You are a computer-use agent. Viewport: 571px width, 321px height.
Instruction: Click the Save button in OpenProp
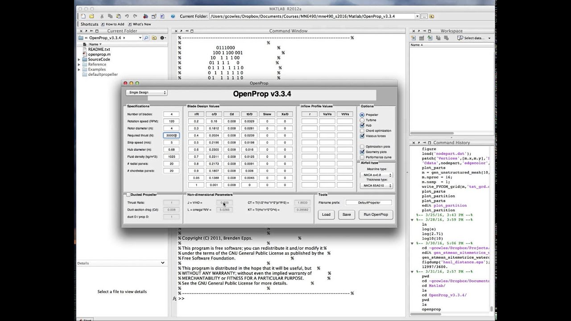(347, 214)
